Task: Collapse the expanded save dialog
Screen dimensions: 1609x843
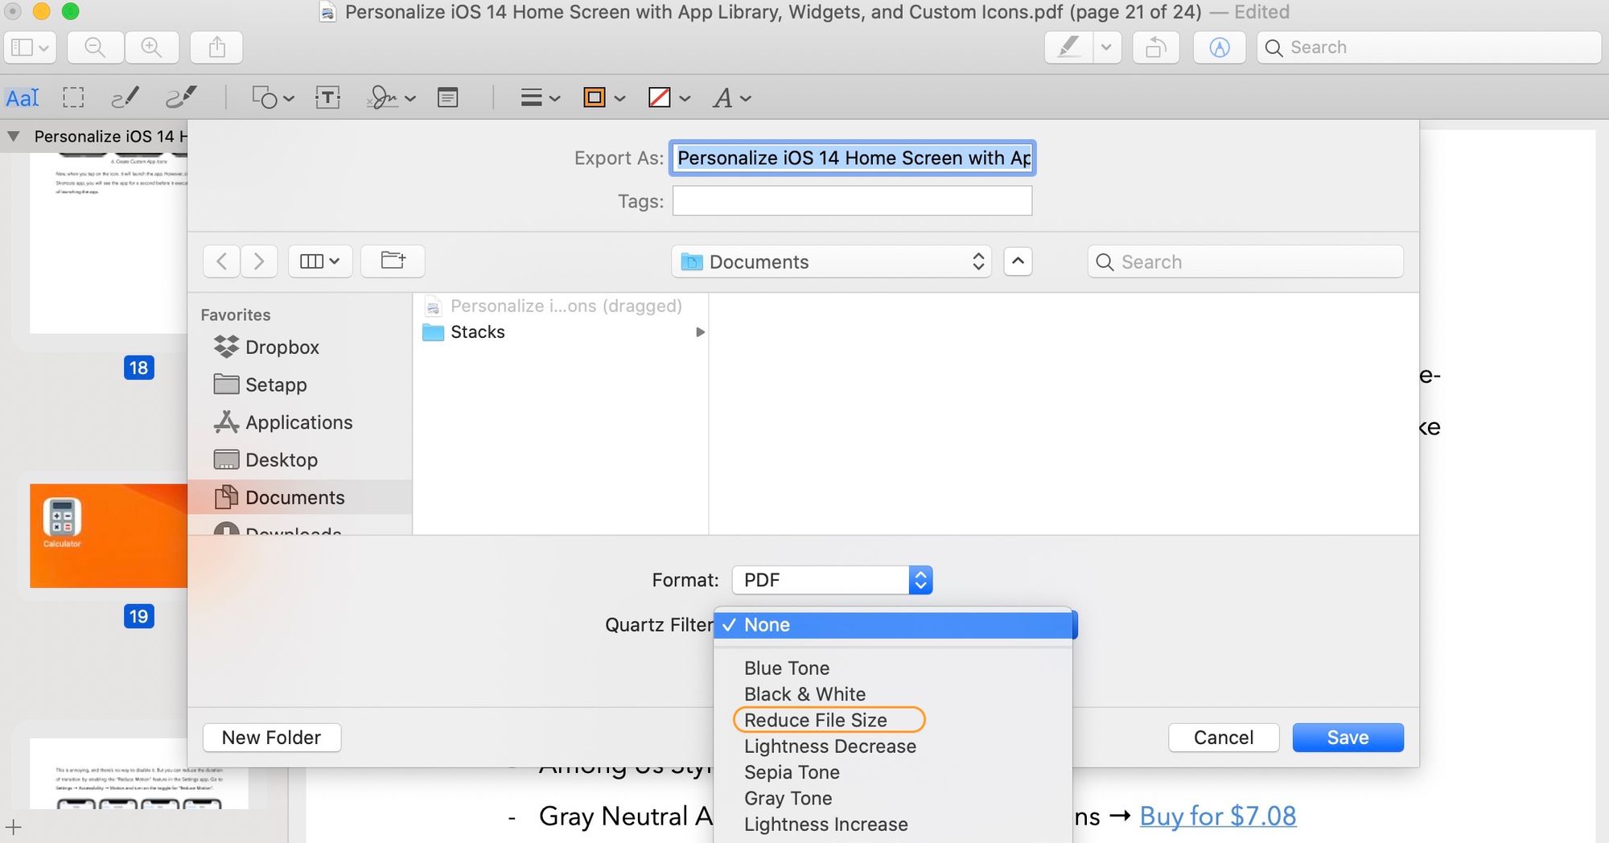Action: point(1018,261)
